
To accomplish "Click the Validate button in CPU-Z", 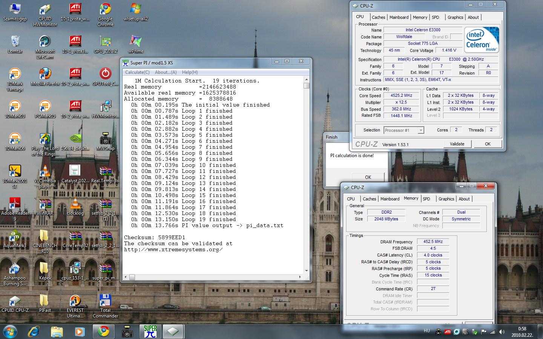I will (x=457, y=144).
